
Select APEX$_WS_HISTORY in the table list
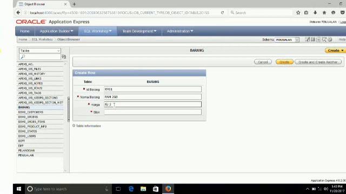[32, 74]
